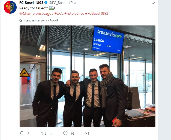Retweet using the retweet arrows icon
171x140 pixels.
tap(44, 133)
